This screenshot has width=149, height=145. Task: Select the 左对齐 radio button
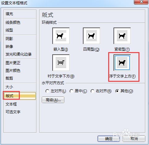point(47,91)
